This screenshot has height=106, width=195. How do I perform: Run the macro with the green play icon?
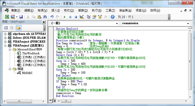[x=65, y=17]
